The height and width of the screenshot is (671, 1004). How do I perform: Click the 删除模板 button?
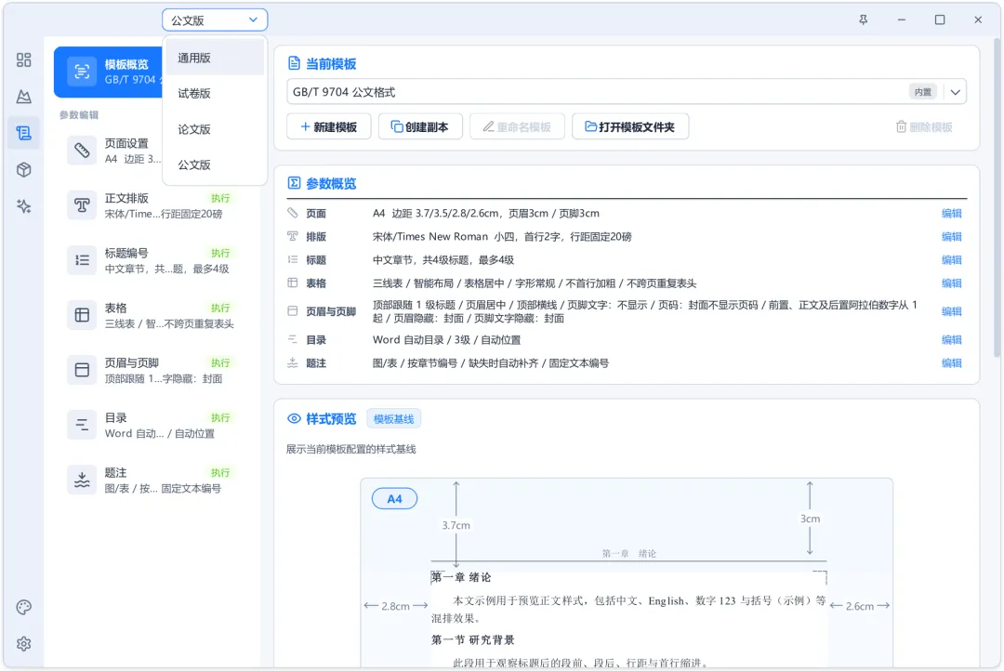pos(924,126)
